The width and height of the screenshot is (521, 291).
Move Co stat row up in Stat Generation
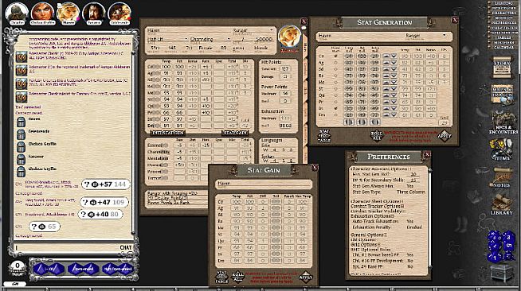click(x=386, y=56)
